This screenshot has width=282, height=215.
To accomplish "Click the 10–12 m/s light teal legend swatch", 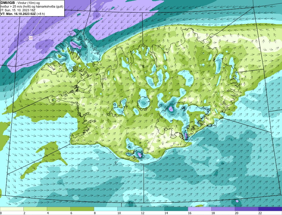I will [x=129, y=209].
